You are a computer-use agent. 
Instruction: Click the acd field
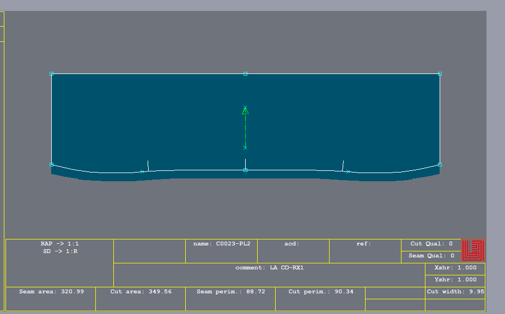(294, 251)
